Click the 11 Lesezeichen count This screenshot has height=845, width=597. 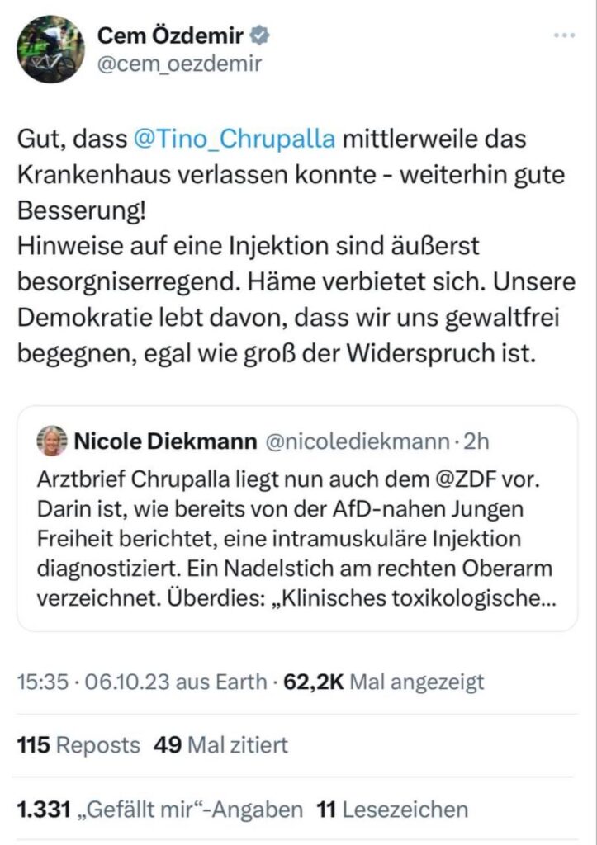tap(392, 810)
